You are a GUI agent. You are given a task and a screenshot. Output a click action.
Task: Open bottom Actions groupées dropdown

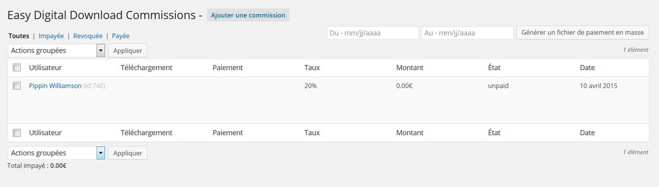56,153
